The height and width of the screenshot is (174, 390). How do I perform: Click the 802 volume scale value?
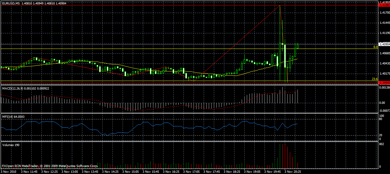pyautogui.click(x=382, y=144)
